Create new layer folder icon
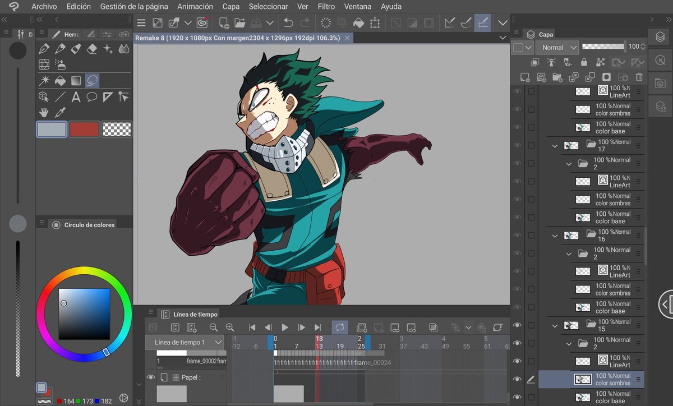 (x=557, y=77)
